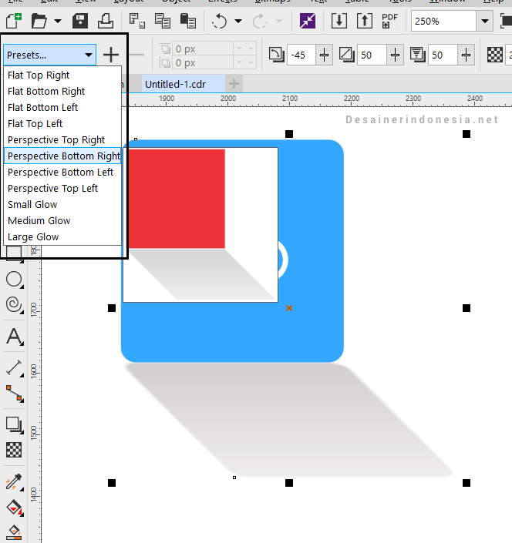
Task: Choose Perspective Top Left preset
Action: tap(62, 189)
